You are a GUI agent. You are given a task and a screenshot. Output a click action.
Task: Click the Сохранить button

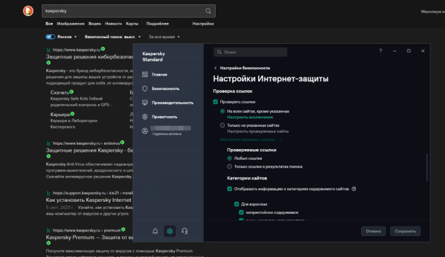tap(406, 231)
